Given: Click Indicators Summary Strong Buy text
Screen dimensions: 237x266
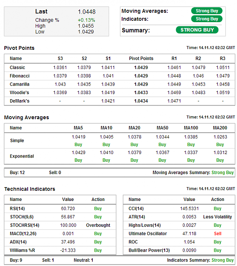Looking at the screenshot, I should (x=223, y=260).
